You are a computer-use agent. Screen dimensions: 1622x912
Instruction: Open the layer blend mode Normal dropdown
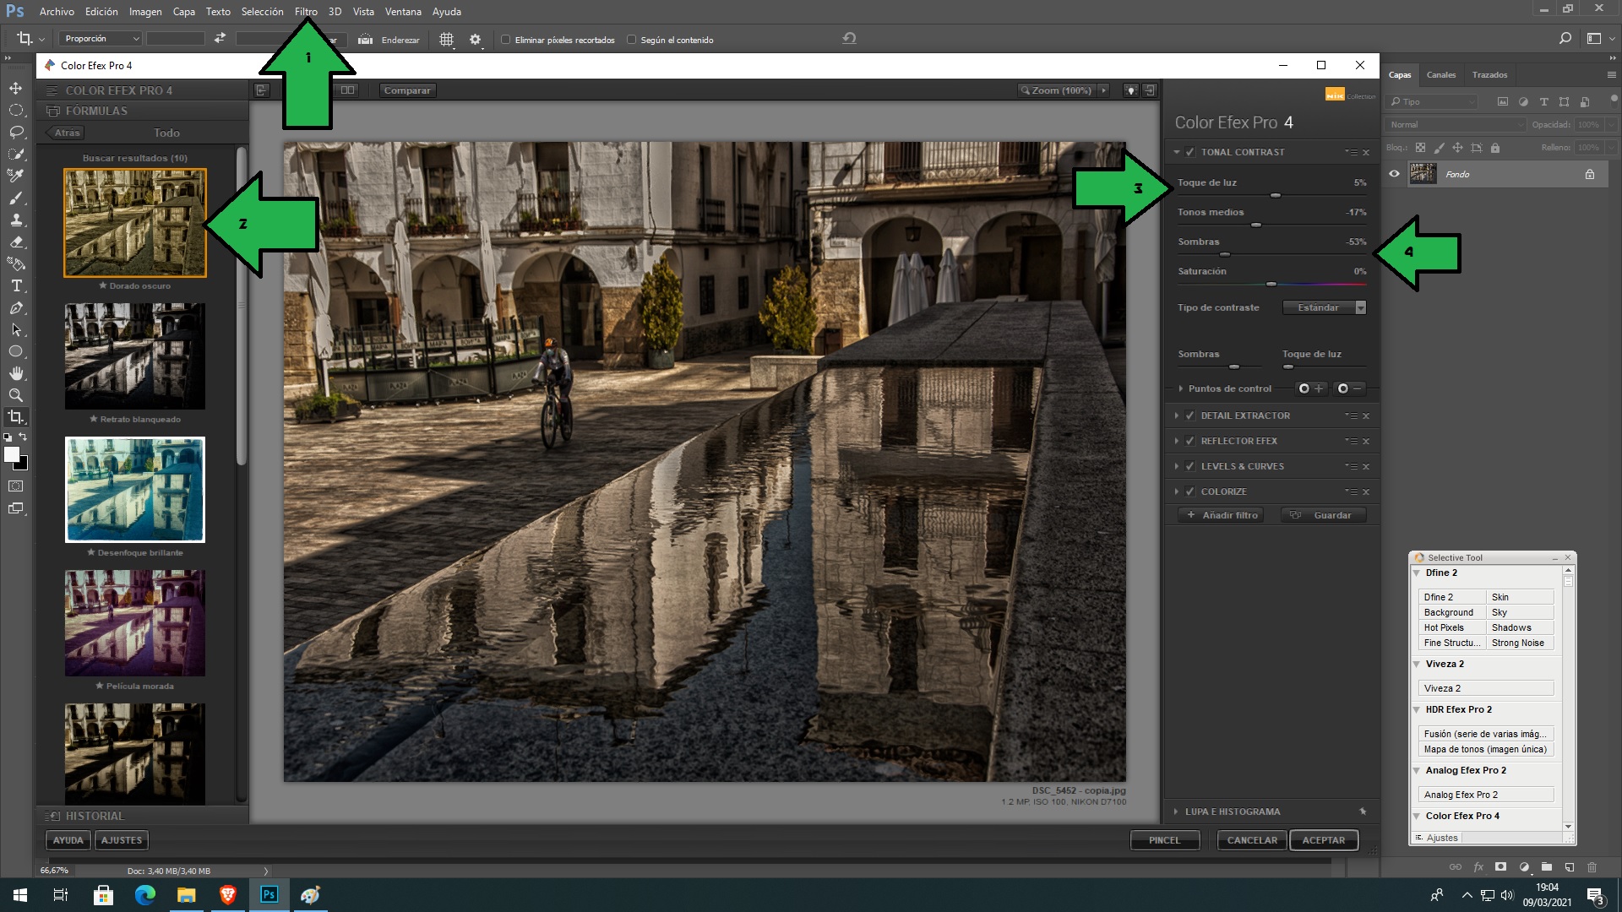(x=1456, y=124)
